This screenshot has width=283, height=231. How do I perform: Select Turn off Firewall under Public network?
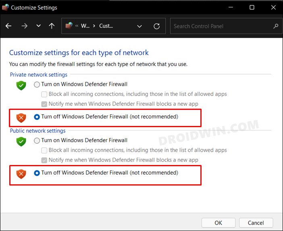pyautogui.click(x=37, y=173)
